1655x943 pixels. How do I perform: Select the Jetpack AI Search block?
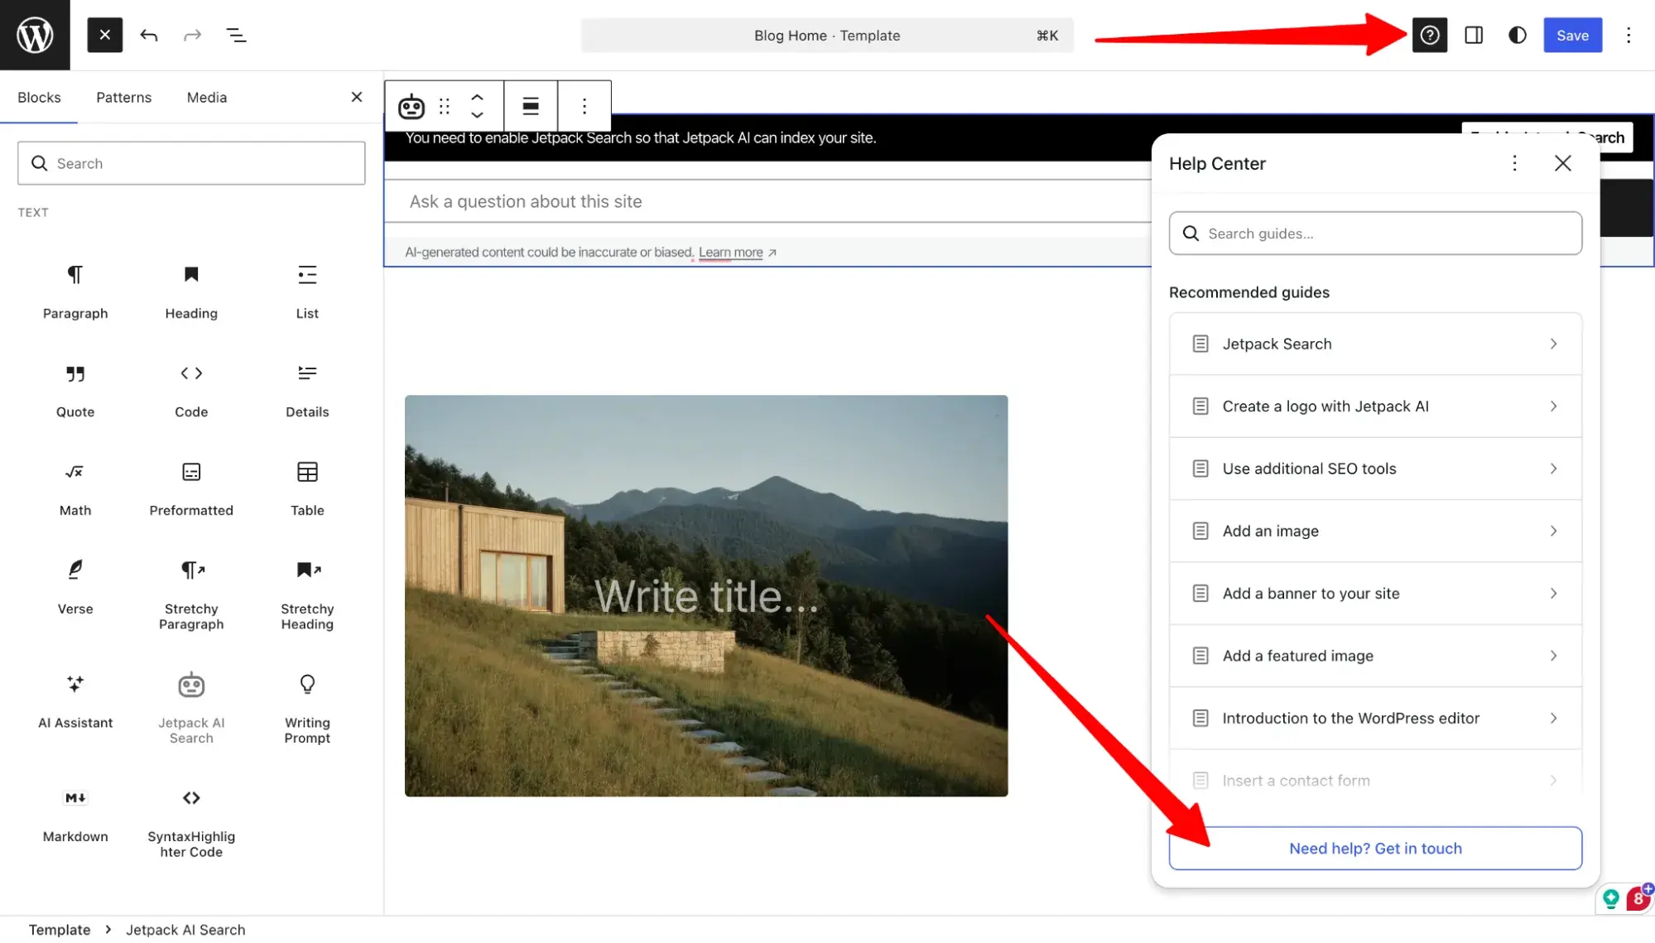point(190,705)
